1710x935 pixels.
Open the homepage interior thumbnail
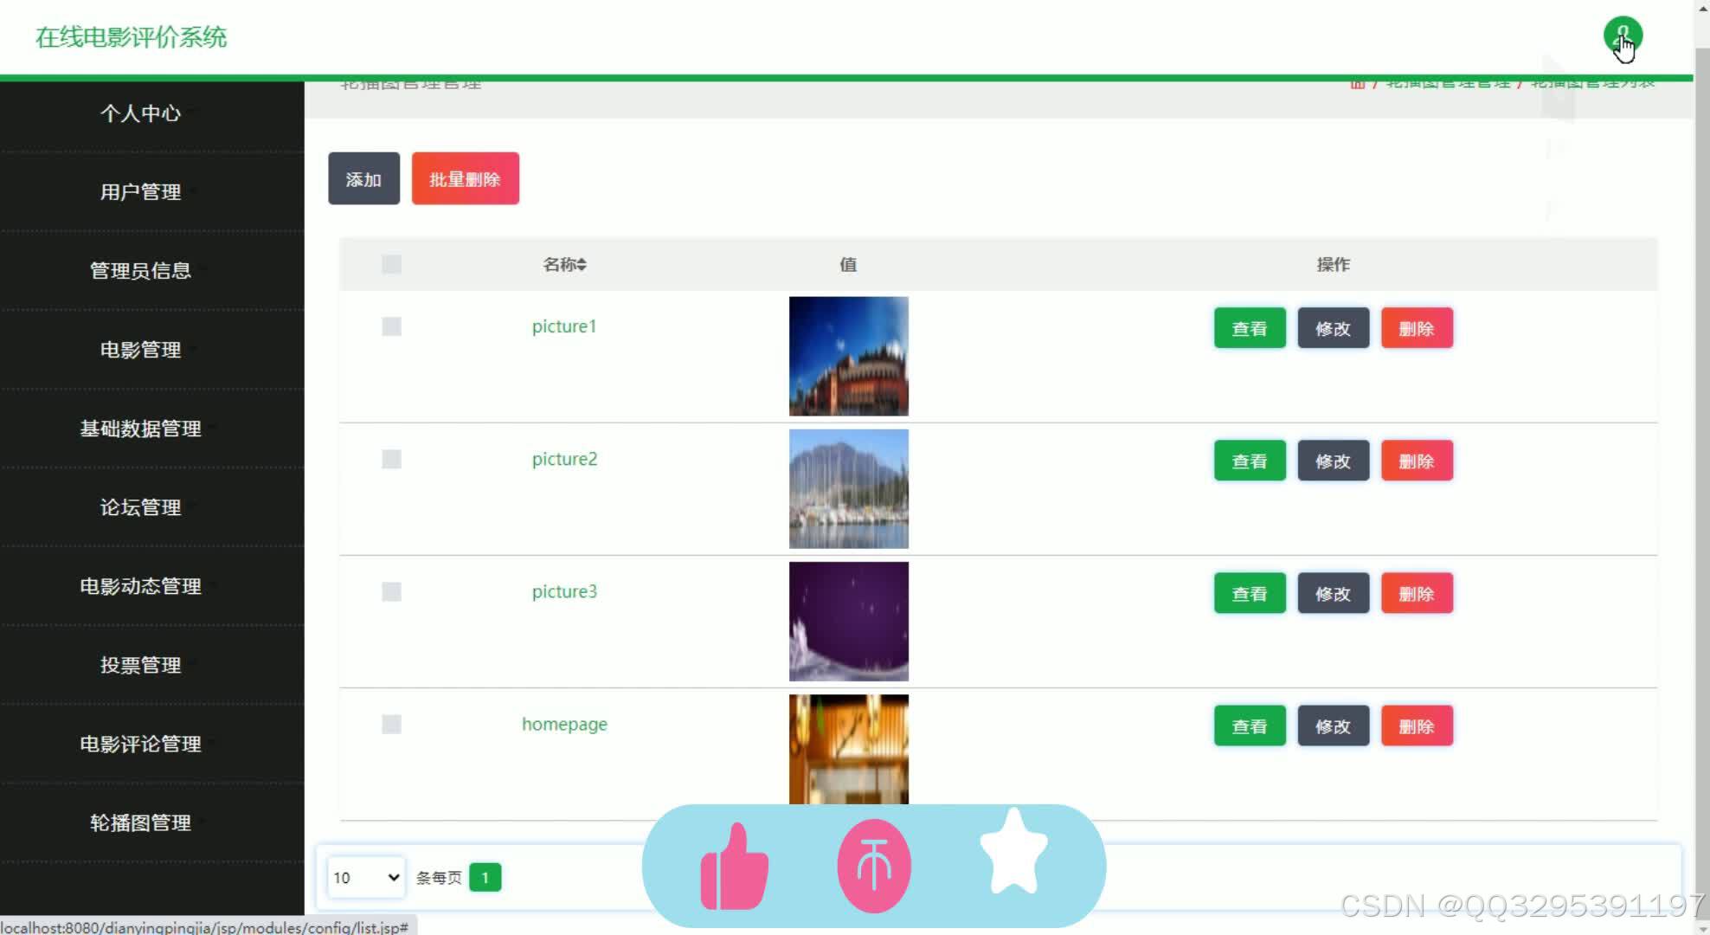pyautogui.click(x=848, y=750)
